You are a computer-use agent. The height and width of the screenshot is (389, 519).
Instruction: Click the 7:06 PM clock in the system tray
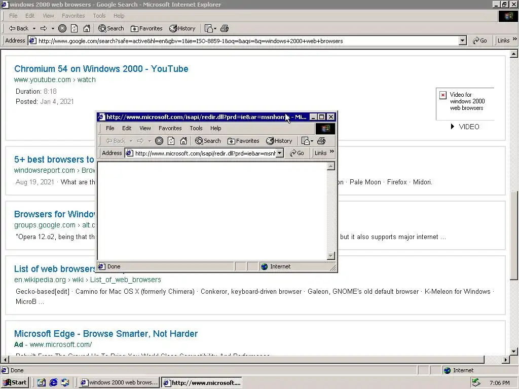click(499, 383)
